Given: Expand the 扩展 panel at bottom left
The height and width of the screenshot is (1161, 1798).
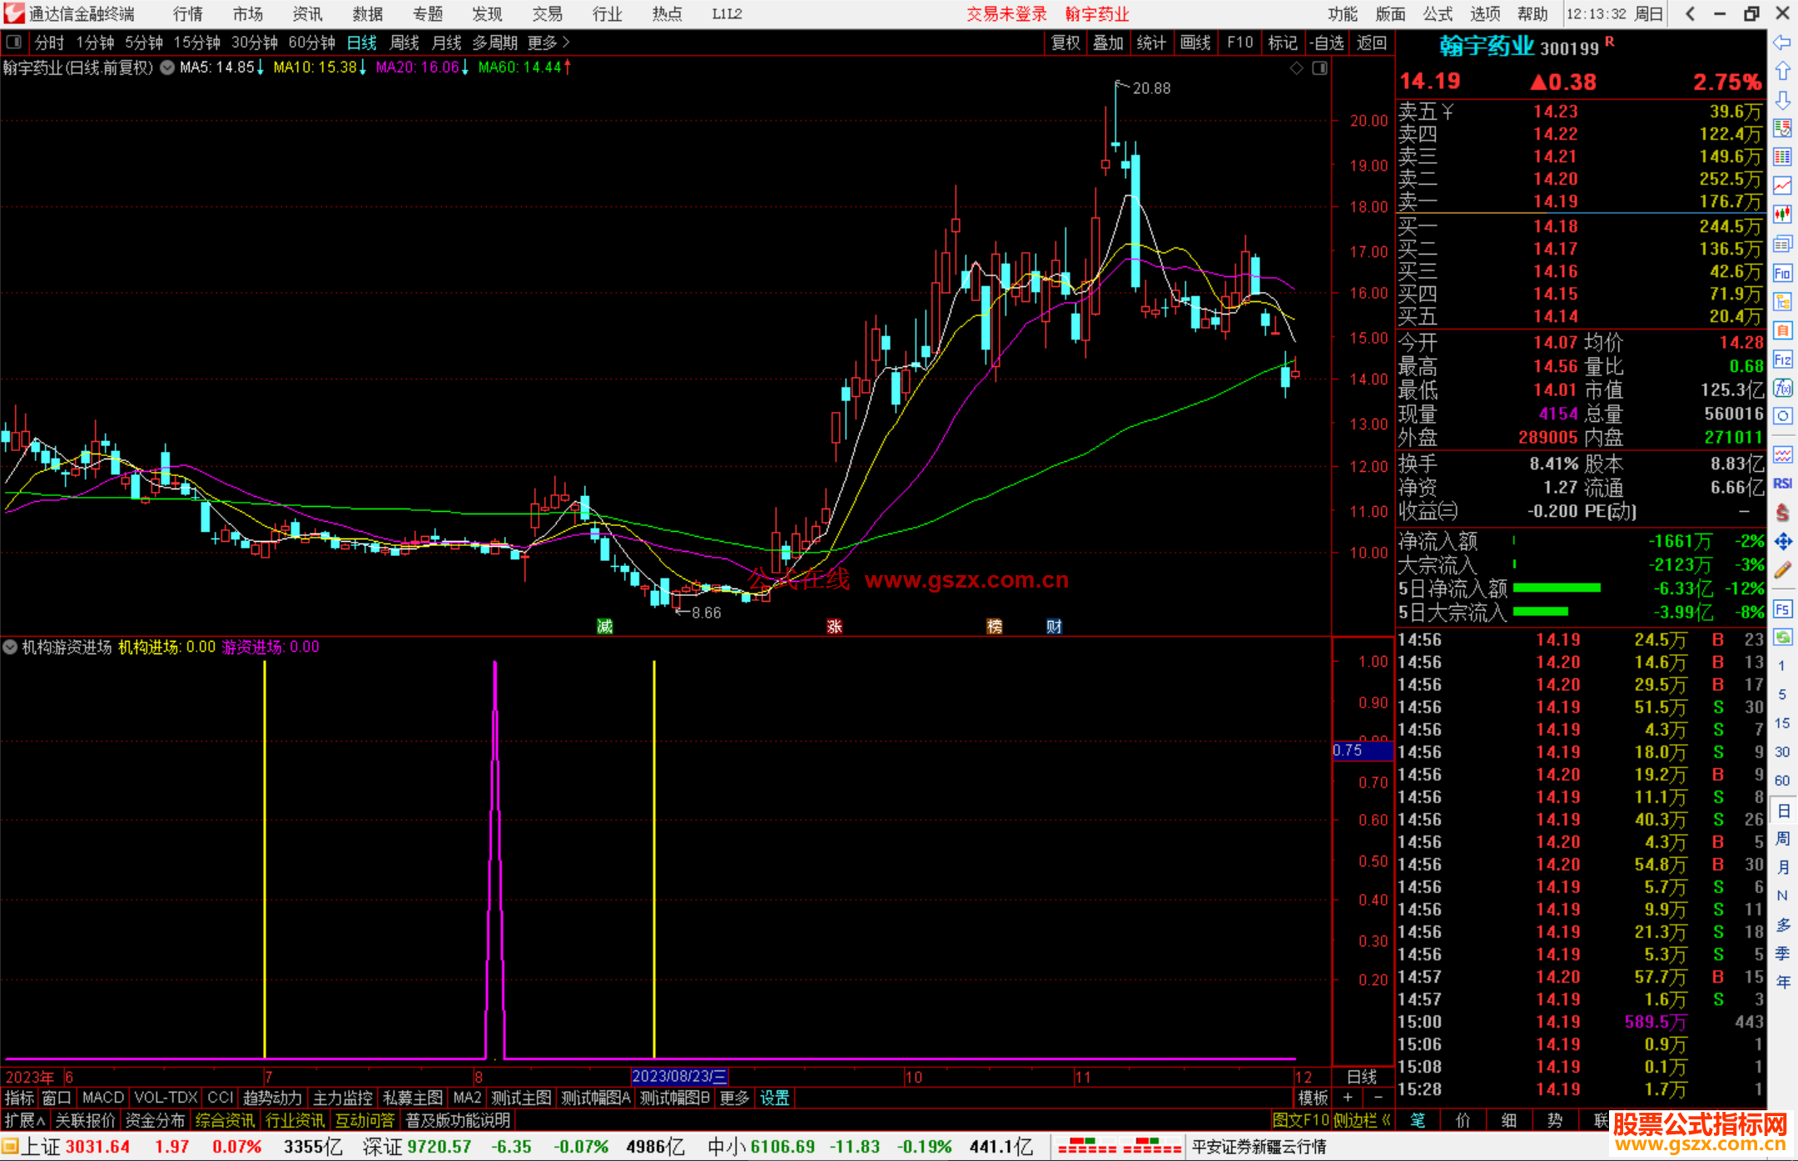Looking at the screenshot, I should pos(24,1120).
